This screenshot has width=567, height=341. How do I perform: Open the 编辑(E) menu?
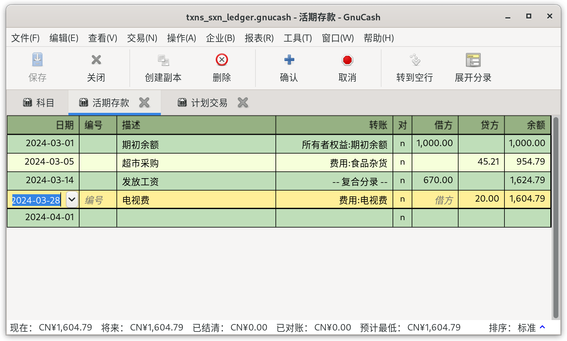pyautogui.click(x=64, y=38)
